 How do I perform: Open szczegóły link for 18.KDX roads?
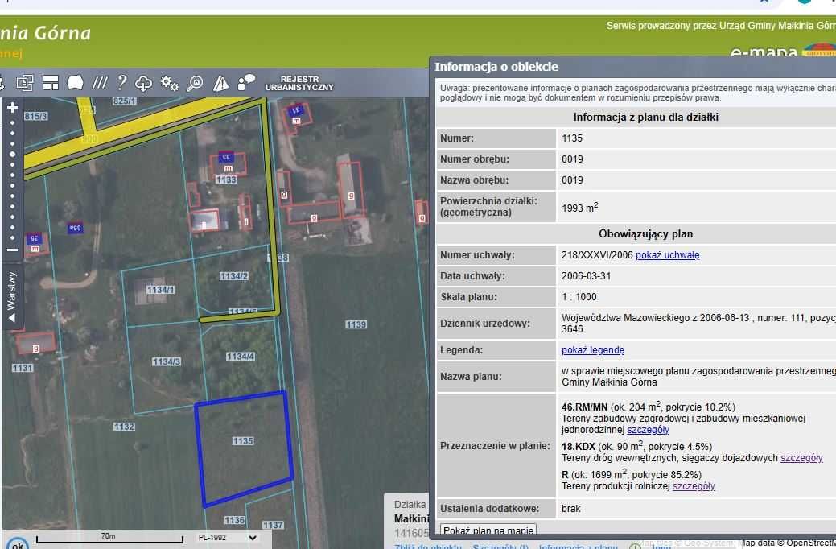(x=801, y=458)
